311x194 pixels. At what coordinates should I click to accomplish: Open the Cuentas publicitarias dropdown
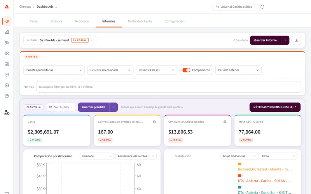(54, 70)
